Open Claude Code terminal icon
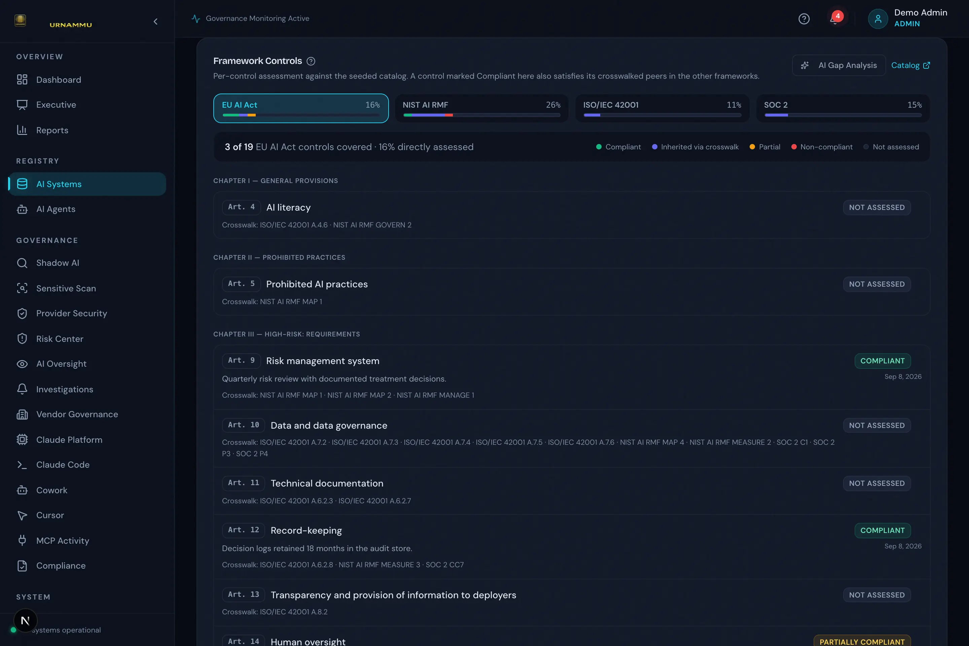 22,465
